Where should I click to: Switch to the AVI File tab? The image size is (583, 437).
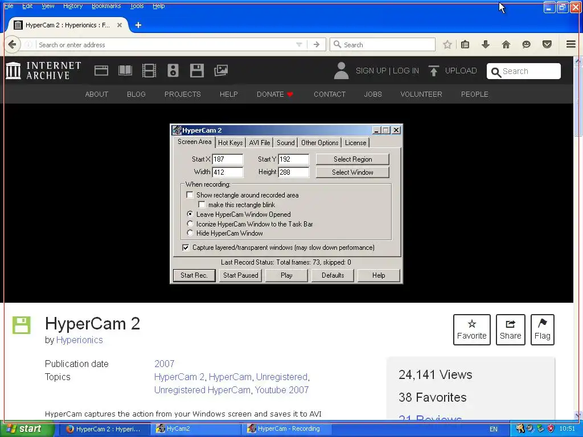tap(260, 143)
